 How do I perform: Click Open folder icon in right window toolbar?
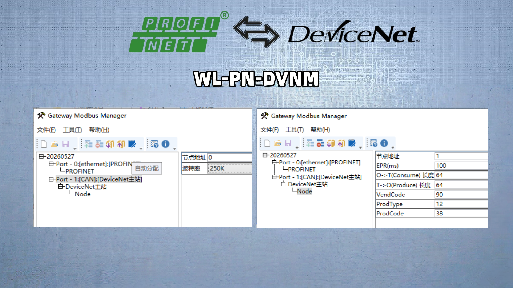[278, 143]
